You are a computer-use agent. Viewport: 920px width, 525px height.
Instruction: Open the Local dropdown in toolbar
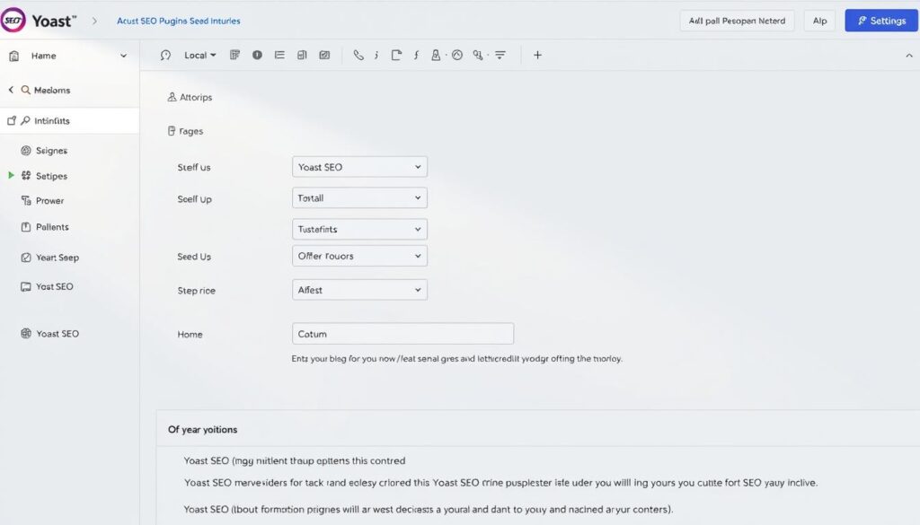click(x=200, y=55)
